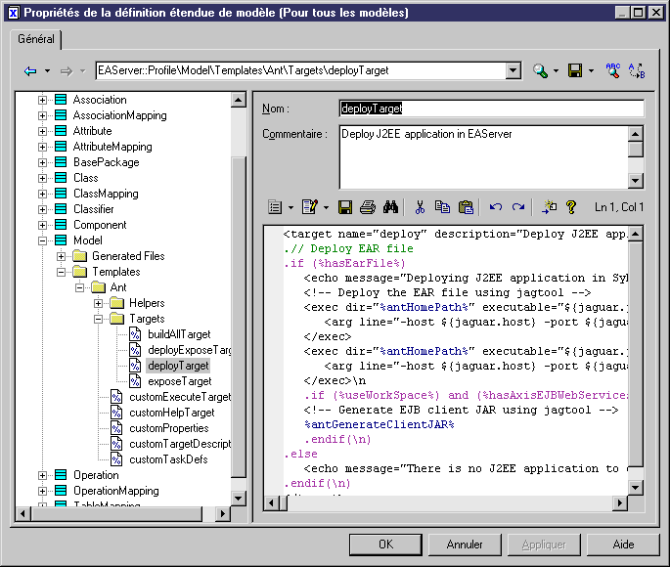This screenshot has width=670, height=567.
Task: Click the Save icon in the editor toolbar
Action: point(345,207)
